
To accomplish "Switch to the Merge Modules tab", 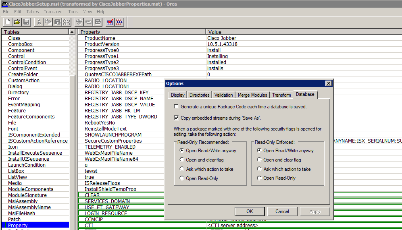I will click(252, 95).
